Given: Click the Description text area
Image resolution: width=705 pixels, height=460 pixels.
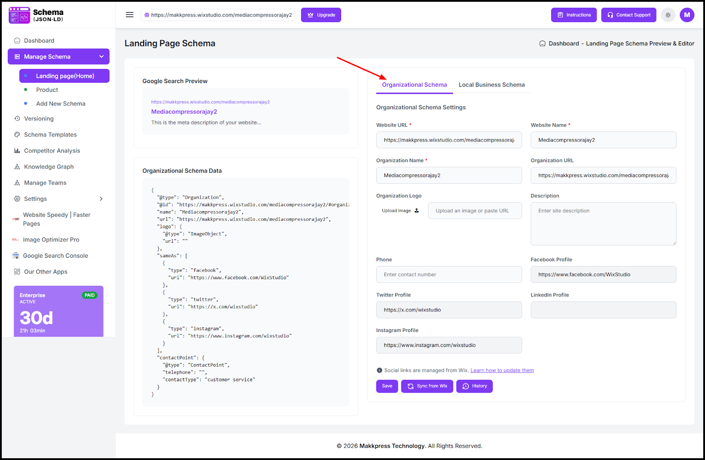Looking at the screenshot, I should click(x=603, y=224).
